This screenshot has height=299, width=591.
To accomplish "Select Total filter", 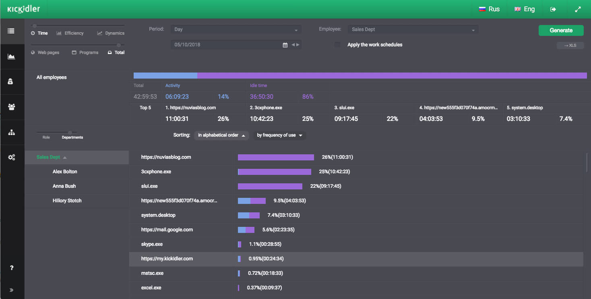I will pos(116,52).
